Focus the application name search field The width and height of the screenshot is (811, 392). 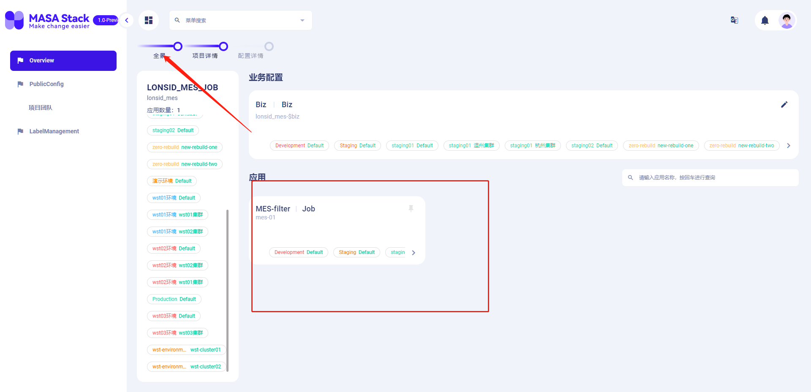[710, 178]
